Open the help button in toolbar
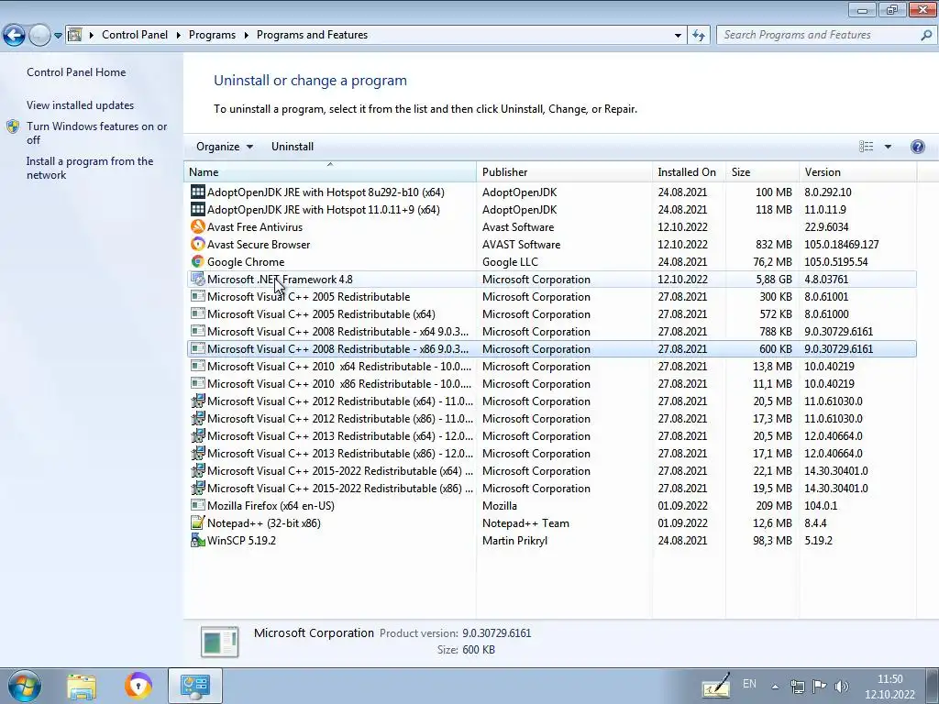The width and height of the screenshot is (939, 704). [917, 147]
